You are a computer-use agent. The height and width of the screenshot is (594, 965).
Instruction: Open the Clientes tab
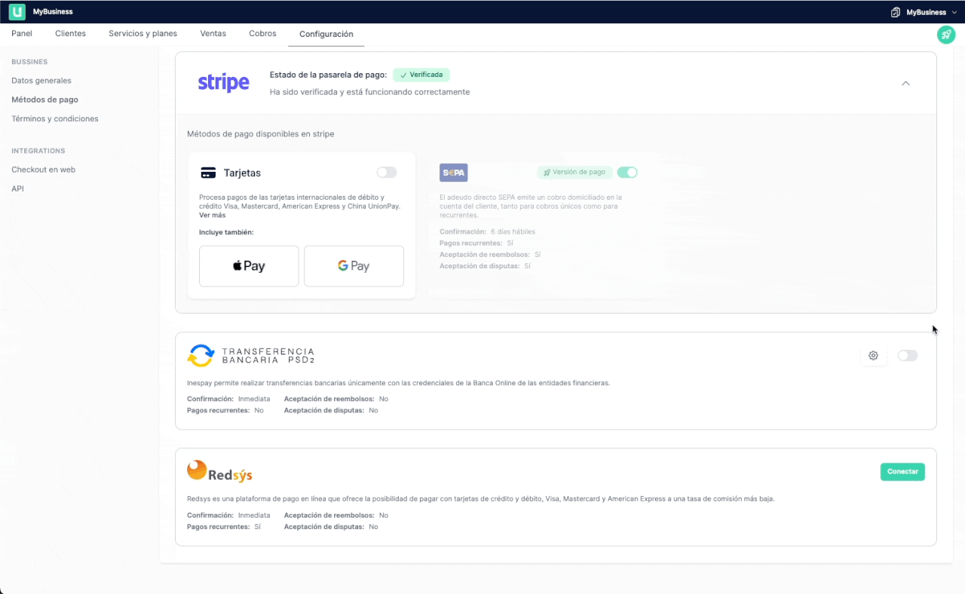(x=71, y=34)
